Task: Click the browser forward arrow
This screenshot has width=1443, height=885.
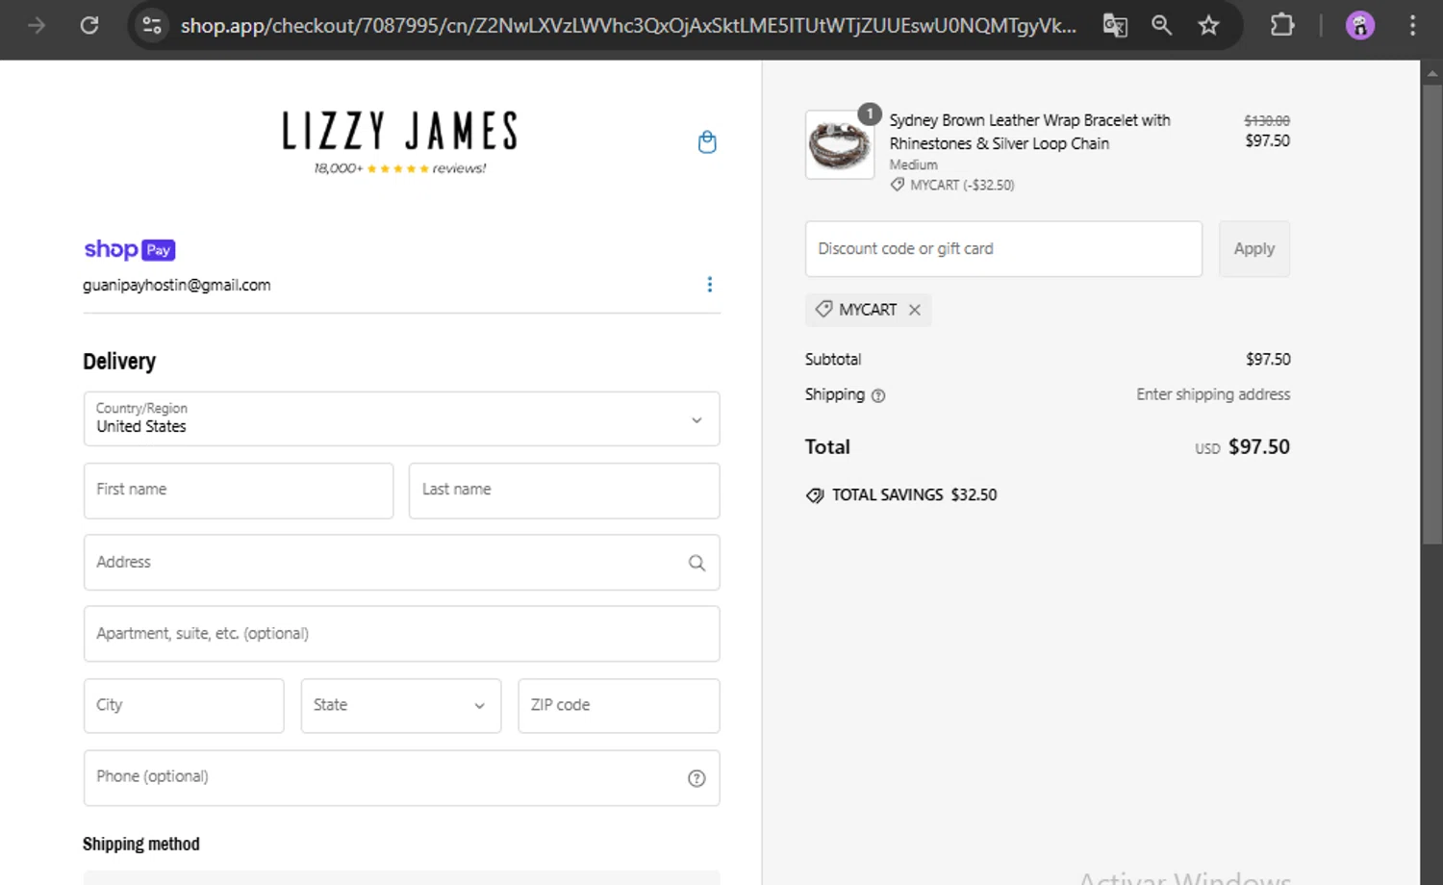Action: click(37, 25)
